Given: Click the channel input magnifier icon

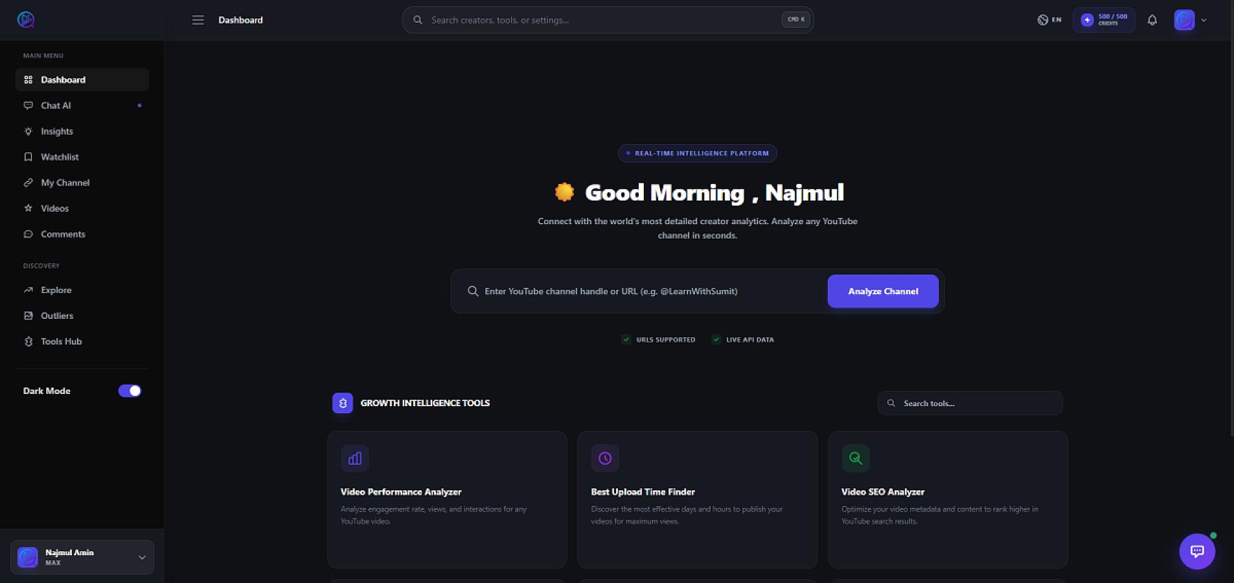Looking at the screenshot, I should point(473,291).
